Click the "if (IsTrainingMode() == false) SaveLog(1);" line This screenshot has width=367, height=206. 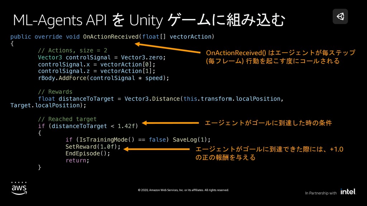point(138,140)
